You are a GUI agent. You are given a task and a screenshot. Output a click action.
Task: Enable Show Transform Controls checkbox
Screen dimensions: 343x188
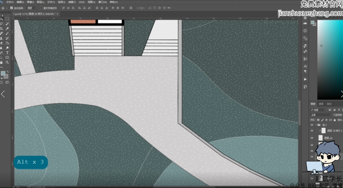[x=41, y=8]
